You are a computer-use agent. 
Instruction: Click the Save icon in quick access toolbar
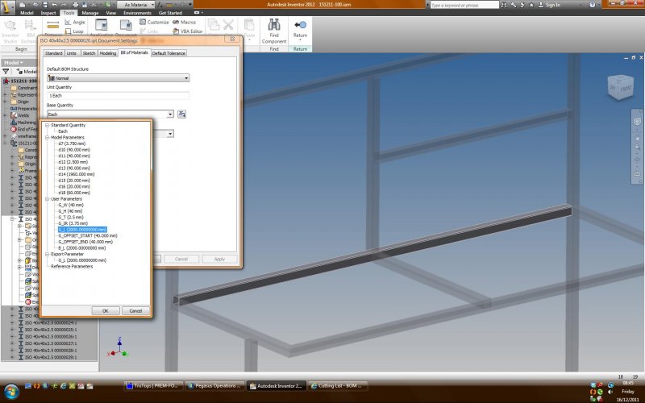44,5
